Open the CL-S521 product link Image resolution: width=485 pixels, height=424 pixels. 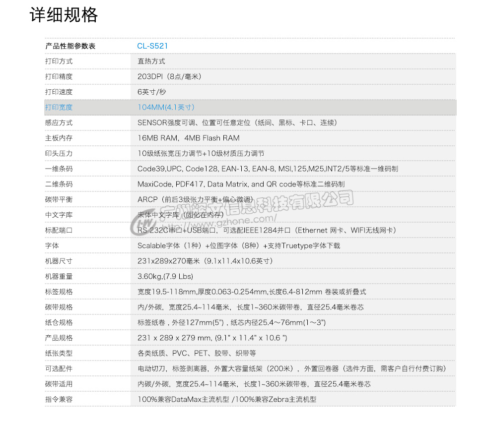click(x=152, y=46)
